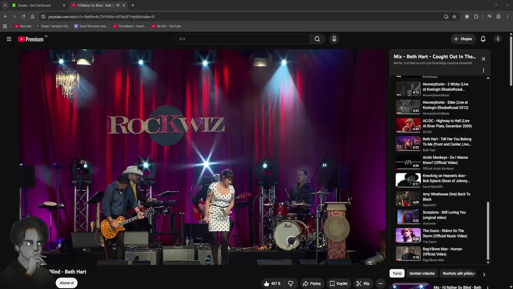Click the Abone ol subscribe button
The width and height of the screenshot is (513, 289).
coord(67,283)
